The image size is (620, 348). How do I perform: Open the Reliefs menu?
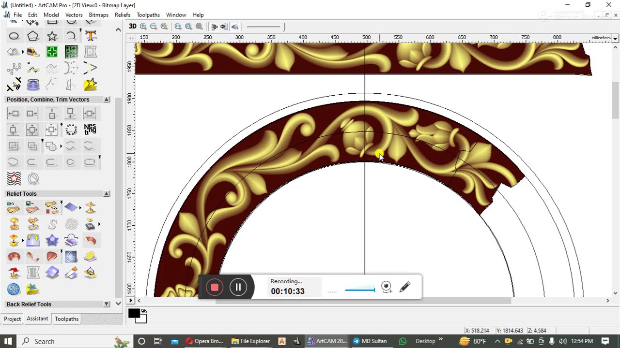123,15
